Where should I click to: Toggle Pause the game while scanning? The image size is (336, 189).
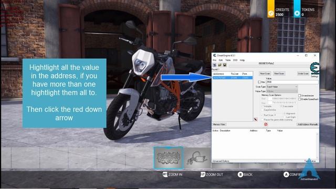[x=262, y=120]
